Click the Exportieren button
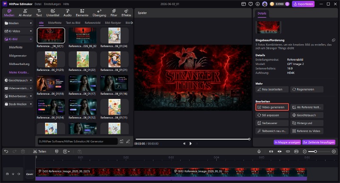The image size is (340, 183). 303,4
